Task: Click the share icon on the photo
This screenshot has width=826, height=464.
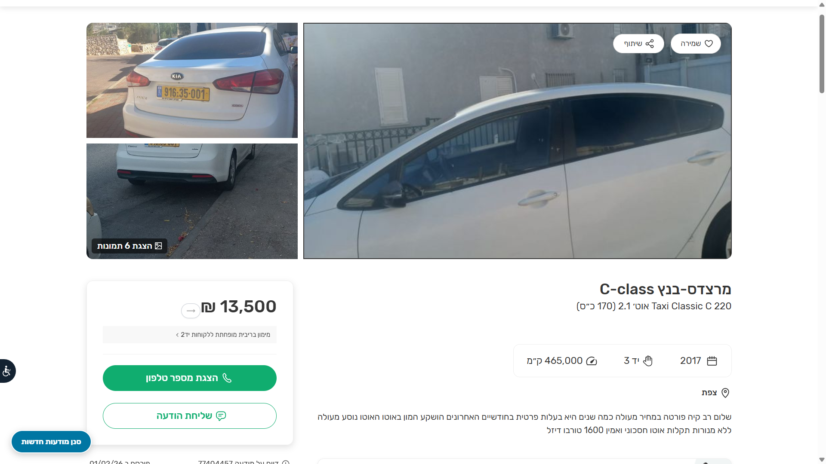Action: tap(650, 44)
